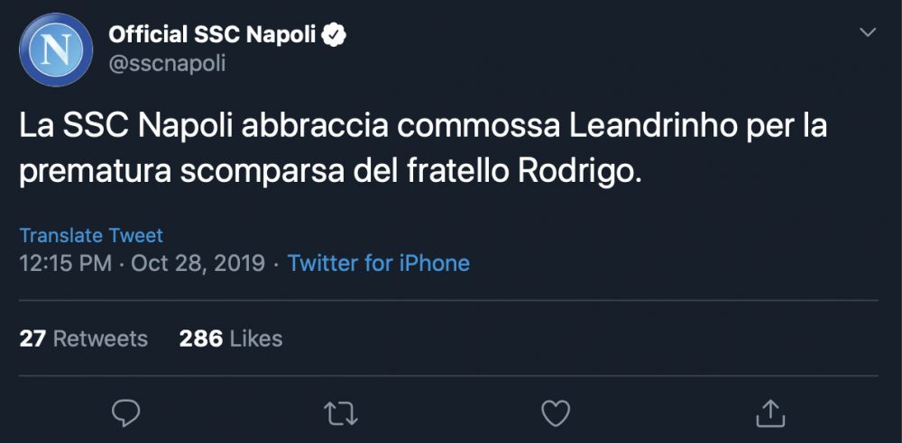This screenshot has width=902, height=443.
Task: Click the reply speech bubble icon
Action: [126, 412]
